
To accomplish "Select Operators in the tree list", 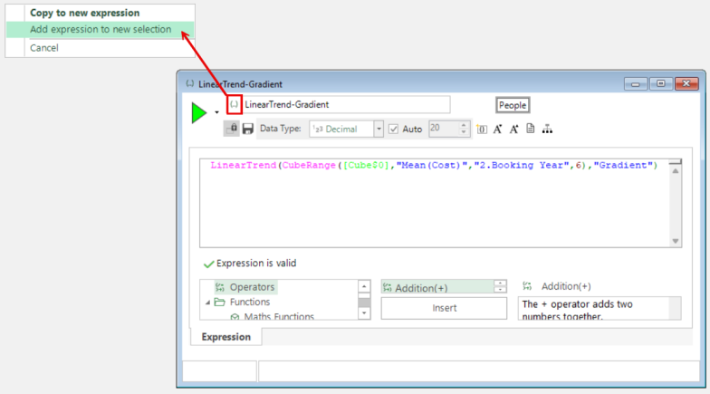I will (252, 287).
